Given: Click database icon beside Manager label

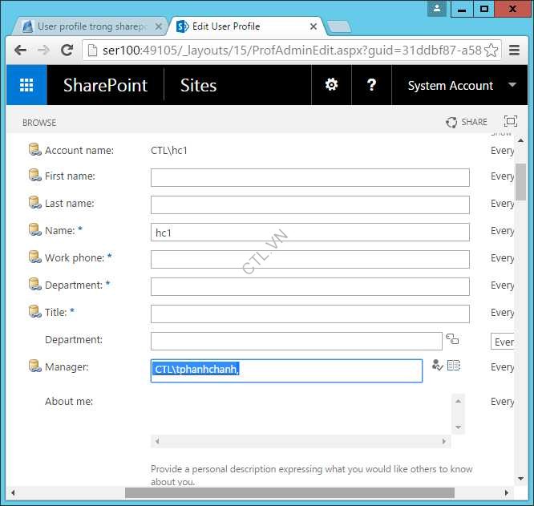Looking at the screenshot, I should click(x=34, y=366).
